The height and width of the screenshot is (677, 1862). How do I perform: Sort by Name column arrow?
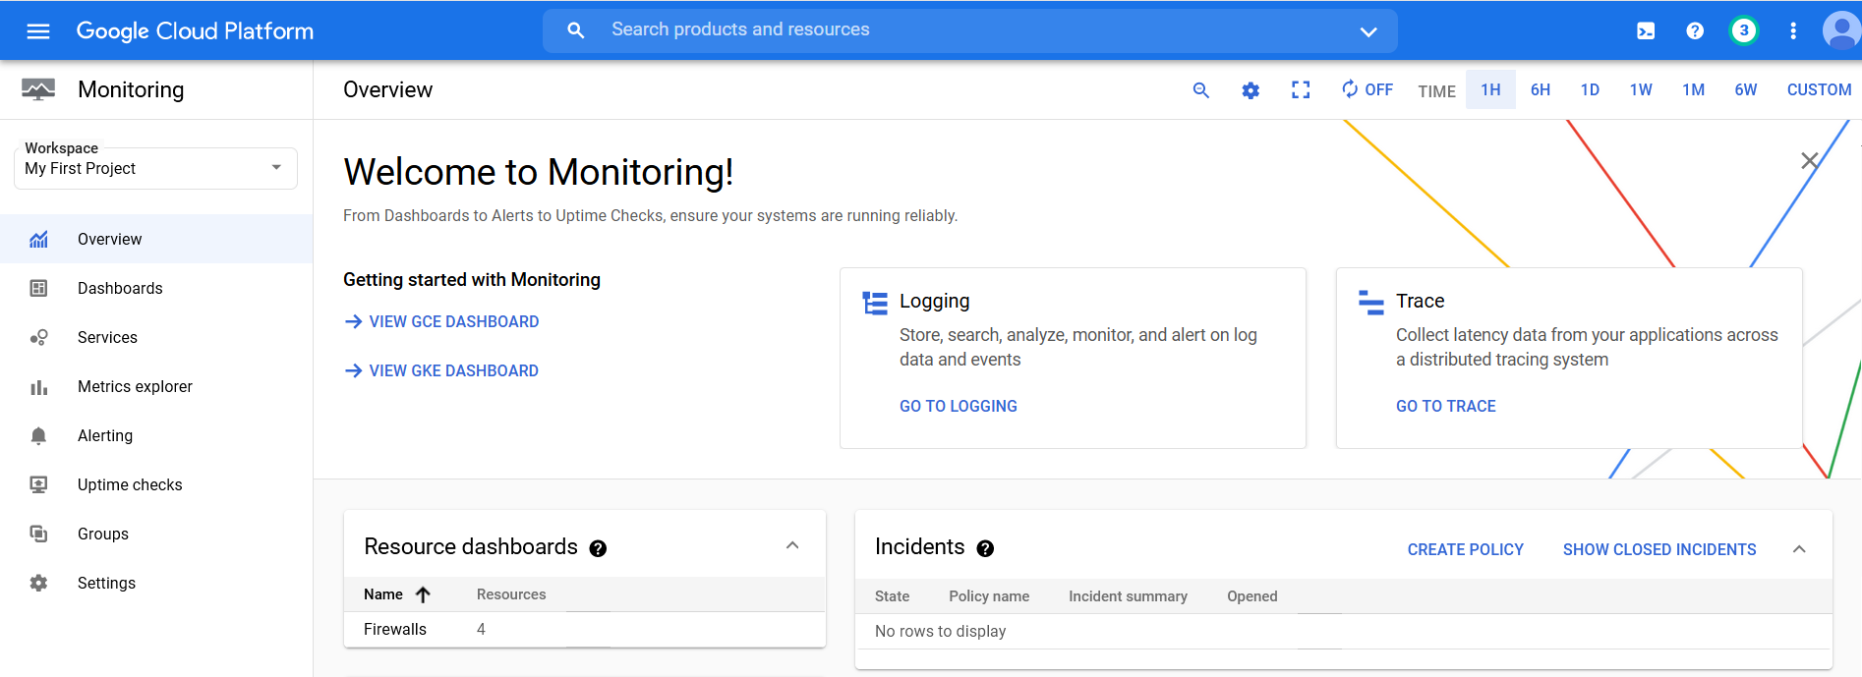pyautogui.click(x=423, y=594)
